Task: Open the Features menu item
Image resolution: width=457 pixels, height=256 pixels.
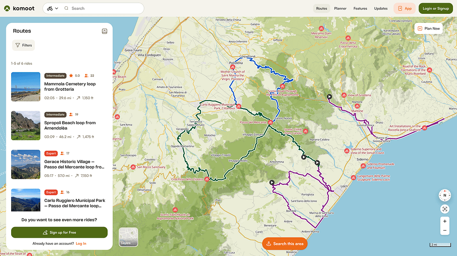Action: 360,8
